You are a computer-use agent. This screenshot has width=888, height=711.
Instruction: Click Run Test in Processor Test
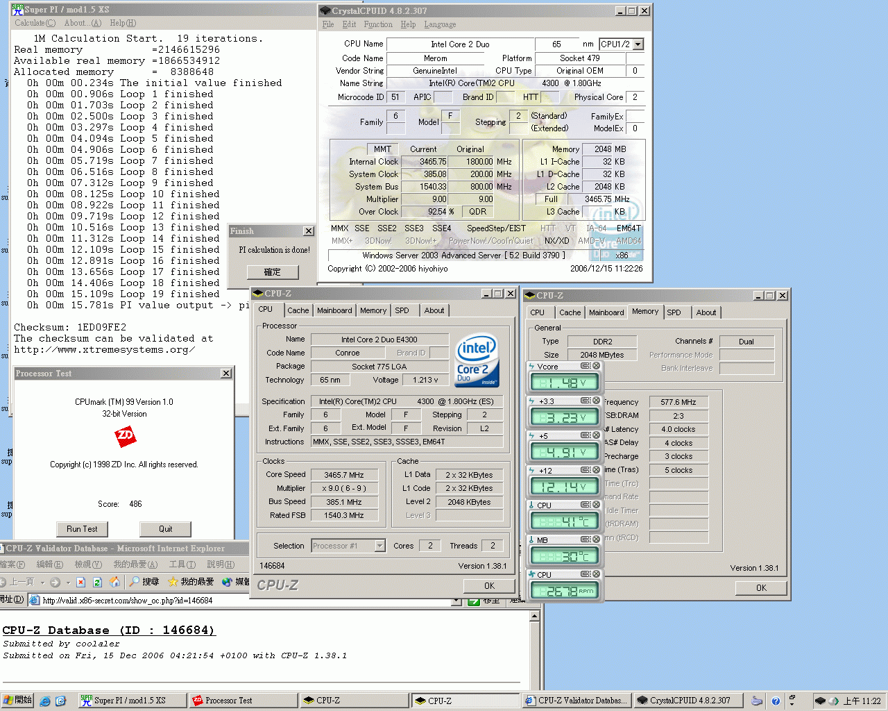pyautogui.click(x=82, y=529)
